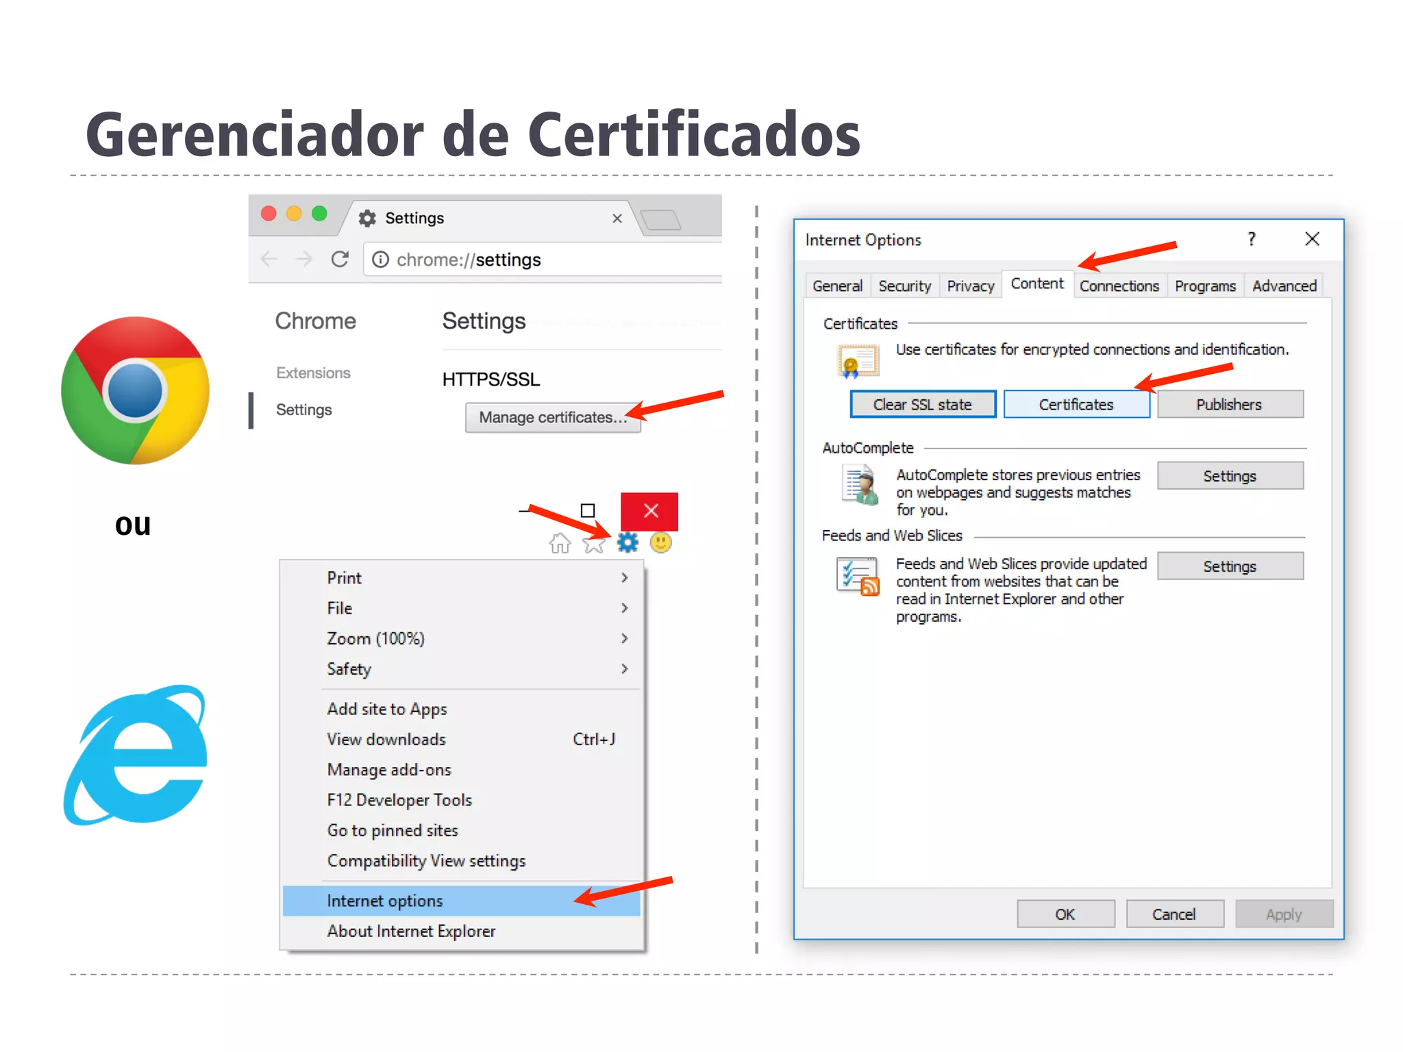The height and width of the screenshot is (1052, 1403).
Task: Open AutoComplete Settings button
Action: [x=1230, y=476]
